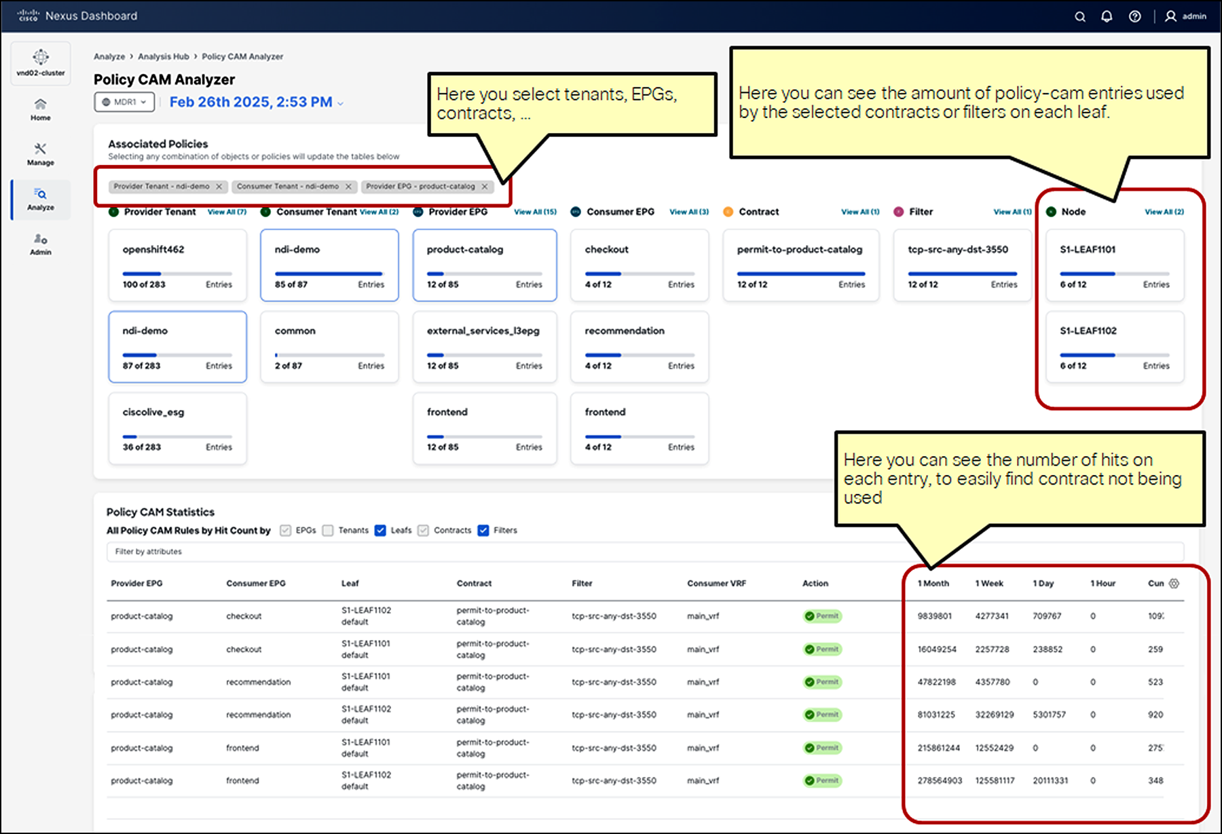Select the recommendation consumer EPG card
Screen dimensions: 1222x834
click(x=640, y=347)
